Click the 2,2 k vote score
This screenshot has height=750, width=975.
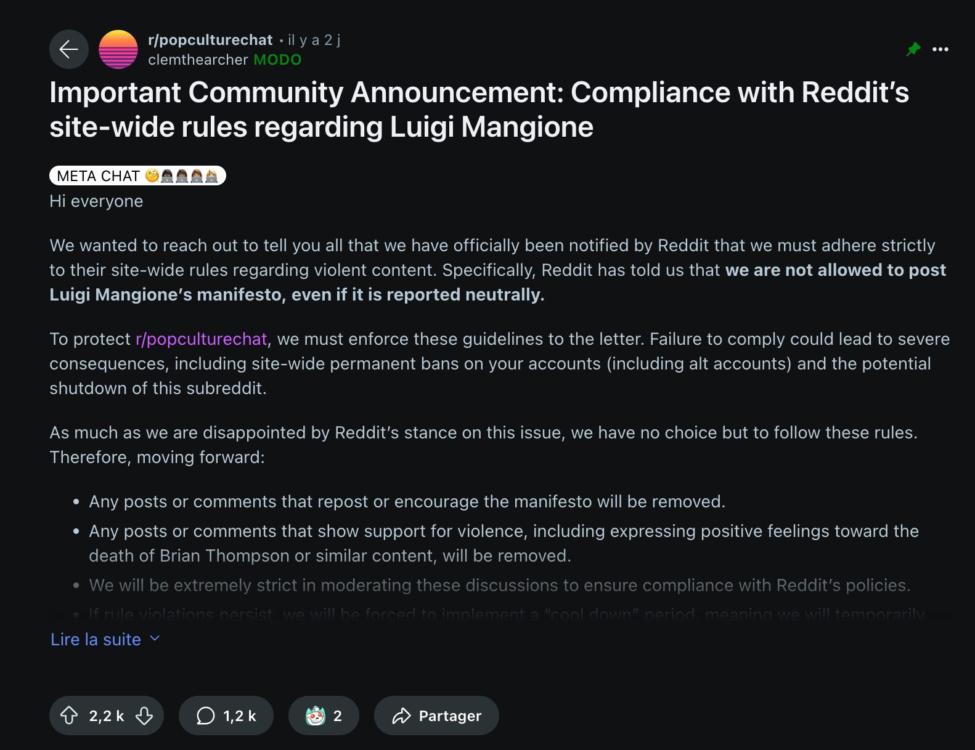point(107,716)
